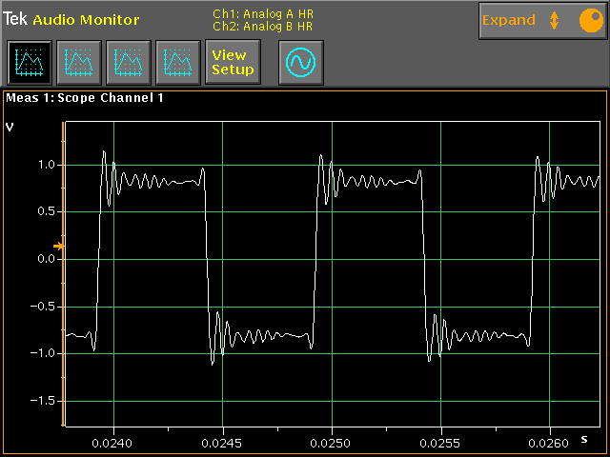
Task: Click the orange knob icon
Action: [x=587, y=20]
